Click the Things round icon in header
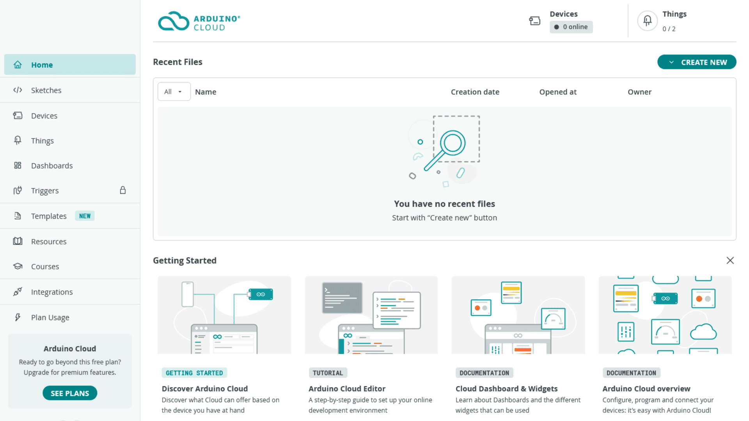 pyautogui.click(x=647, y=21)
